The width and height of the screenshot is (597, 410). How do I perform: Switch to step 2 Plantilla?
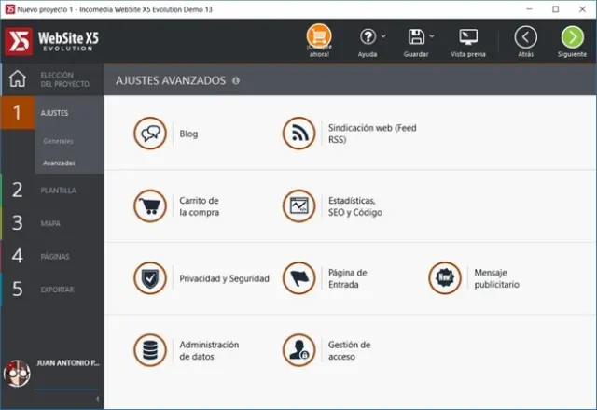point(52,190)
